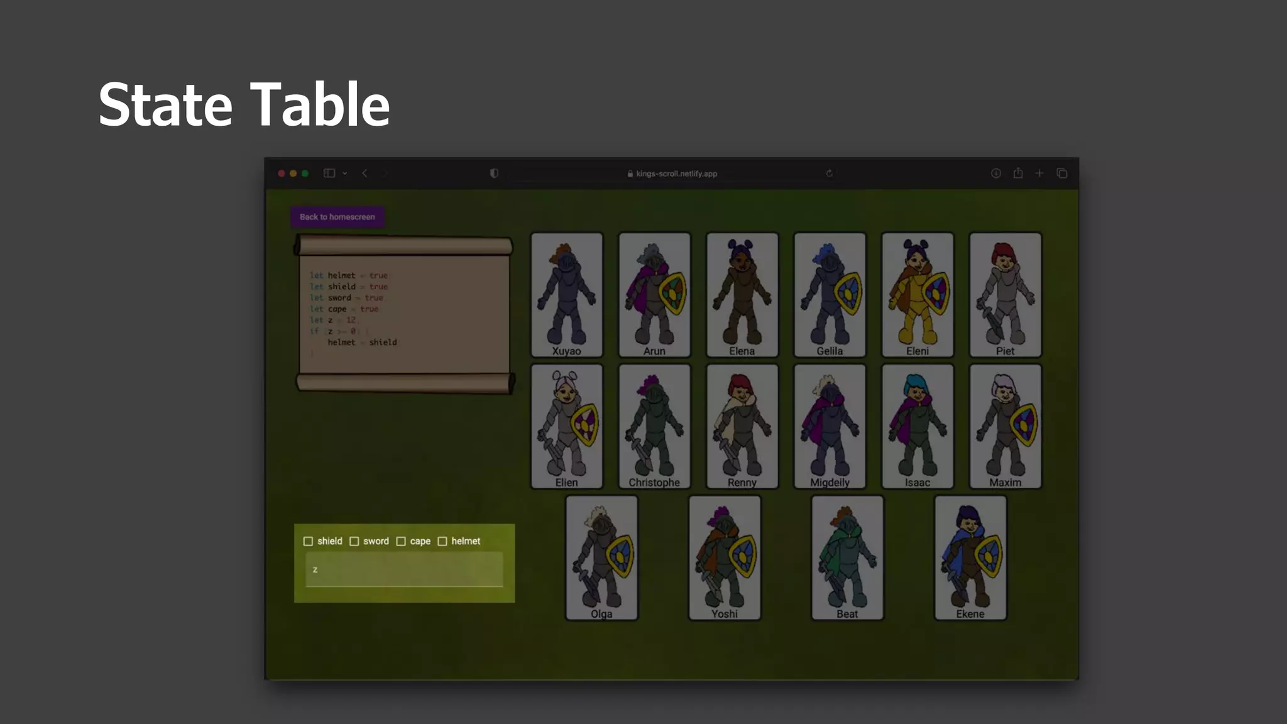The image size is (1287, 724).
Task: Show tab overview icon
Action: (x=1062, y=173)
